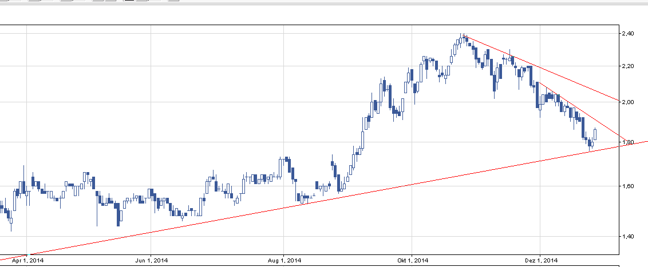Image resolution: width=648 pixels, height=267 pixels.
Task: Click the 1,80 price axis label
Action: [x=629, y=142]
